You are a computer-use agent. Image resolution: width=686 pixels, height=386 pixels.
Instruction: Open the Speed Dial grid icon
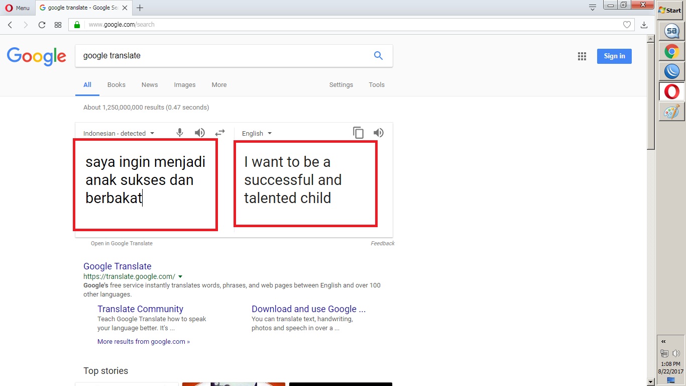pyautogui.click(x=58, y=25)
